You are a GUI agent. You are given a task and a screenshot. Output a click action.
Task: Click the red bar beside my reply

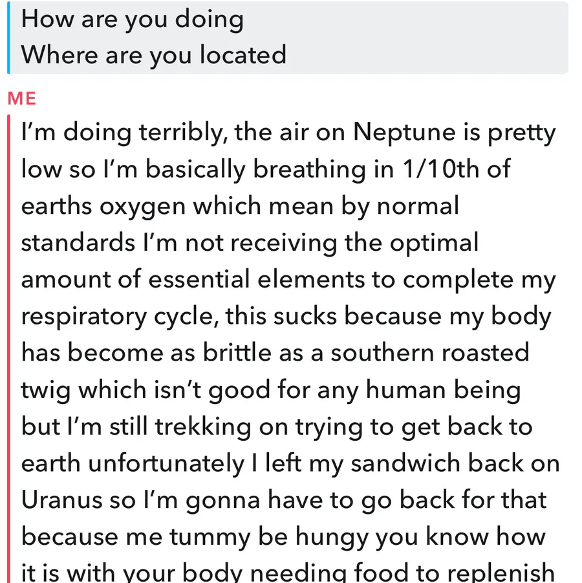8,349
